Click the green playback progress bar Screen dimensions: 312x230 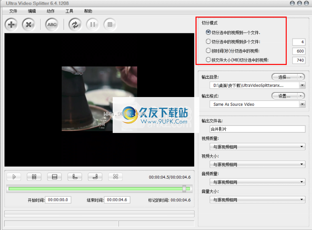coord(99,189)
